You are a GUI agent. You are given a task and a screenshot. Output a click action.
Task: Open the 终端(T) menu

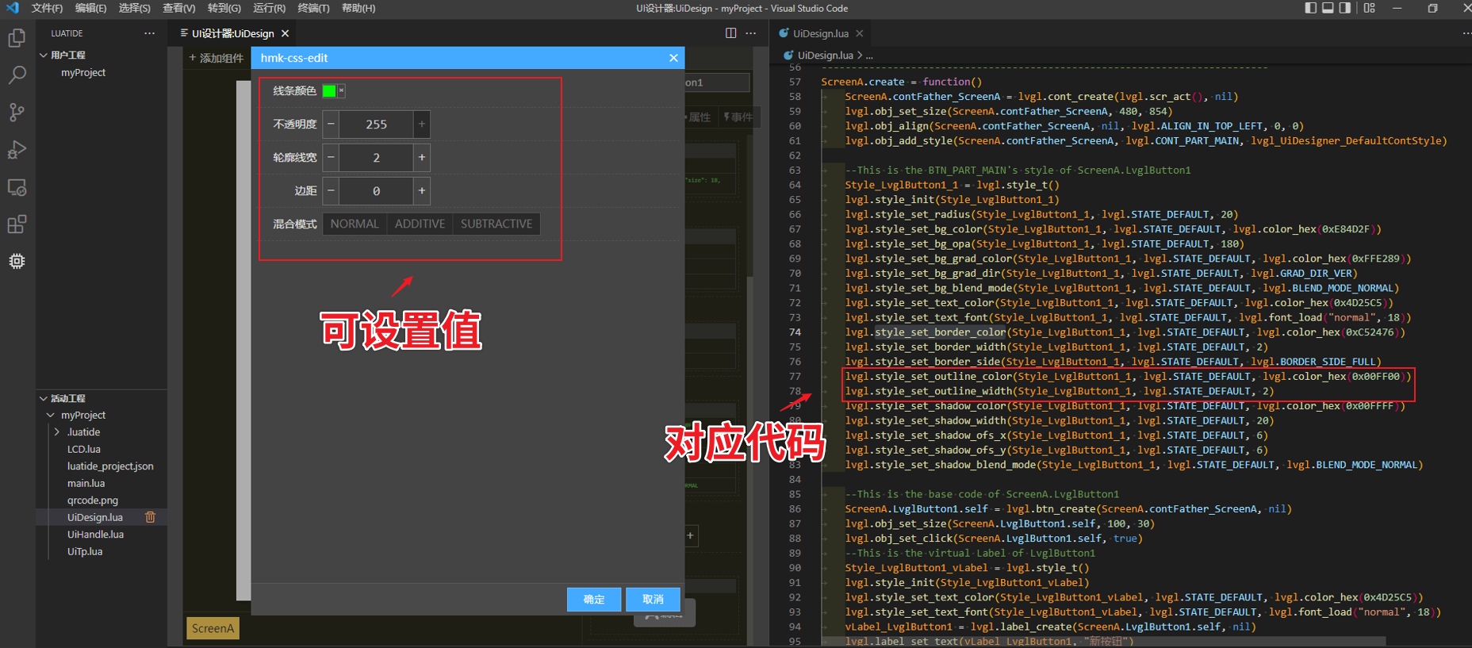[x=313, y=8]
